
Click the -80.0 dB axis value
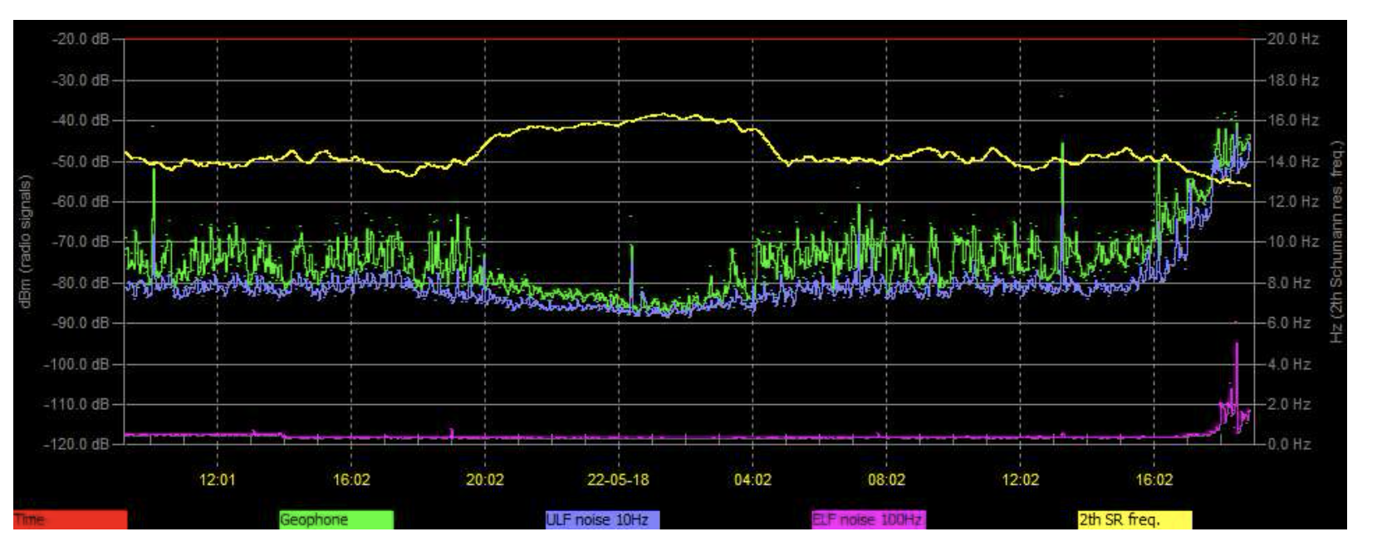(80, 282)
